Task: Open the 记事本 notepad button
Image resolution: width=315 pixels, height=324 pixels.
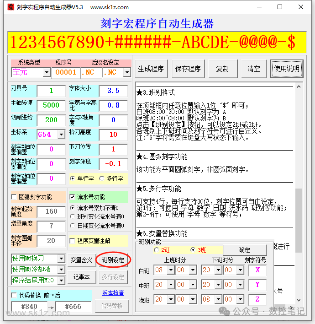Action: 82,277
